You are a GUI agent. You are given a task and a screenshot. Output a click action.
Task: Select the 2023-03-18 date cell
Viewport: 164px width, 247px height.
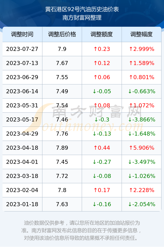coord(22,176)
